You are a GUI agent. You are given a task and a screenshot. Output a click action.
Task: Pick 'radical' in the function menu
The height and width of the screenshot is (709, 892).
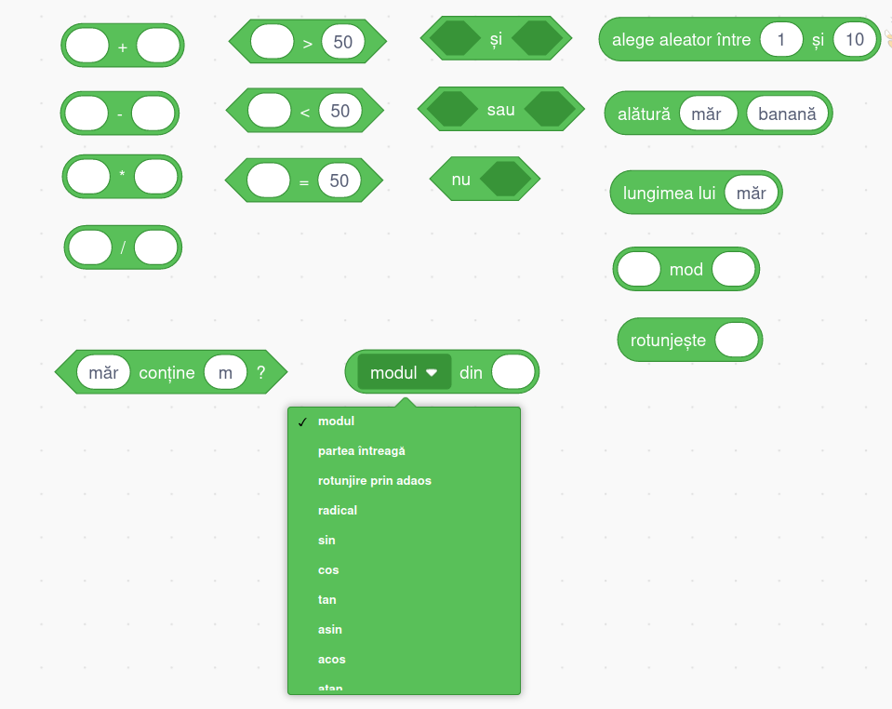(338, 511)
